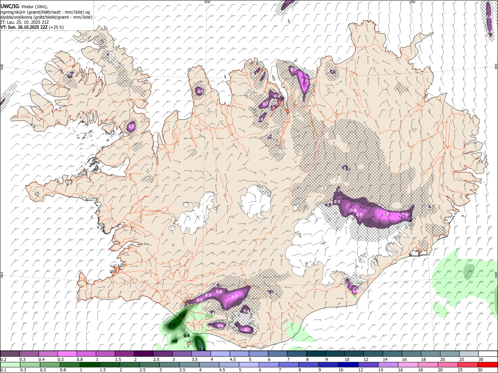Screen dimensions: 498x373
Task: Select the dark teal snow swatch between 8 and 9
Action: tap(316, 354)
